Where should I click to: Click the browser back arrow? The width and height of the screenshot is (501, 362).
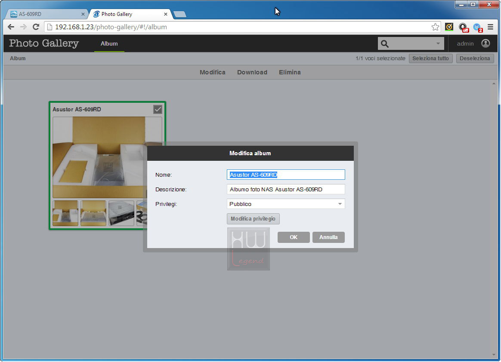pyautogui.click(x=11, y=27)
